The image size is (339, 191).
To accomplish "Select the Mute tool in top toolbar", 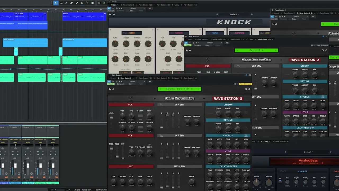I will point(82,3).
